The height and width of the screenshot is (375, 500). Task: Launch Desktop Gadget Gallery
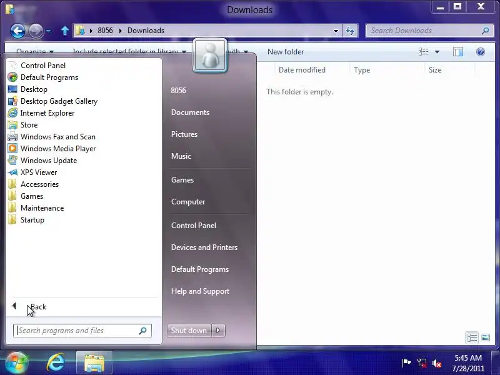point(59,101)
